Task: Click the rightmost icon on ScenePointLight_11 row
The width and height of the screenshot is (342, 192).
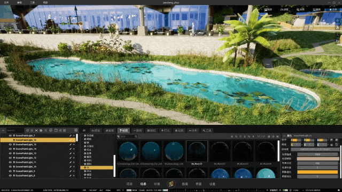Action: click(74, 162)
